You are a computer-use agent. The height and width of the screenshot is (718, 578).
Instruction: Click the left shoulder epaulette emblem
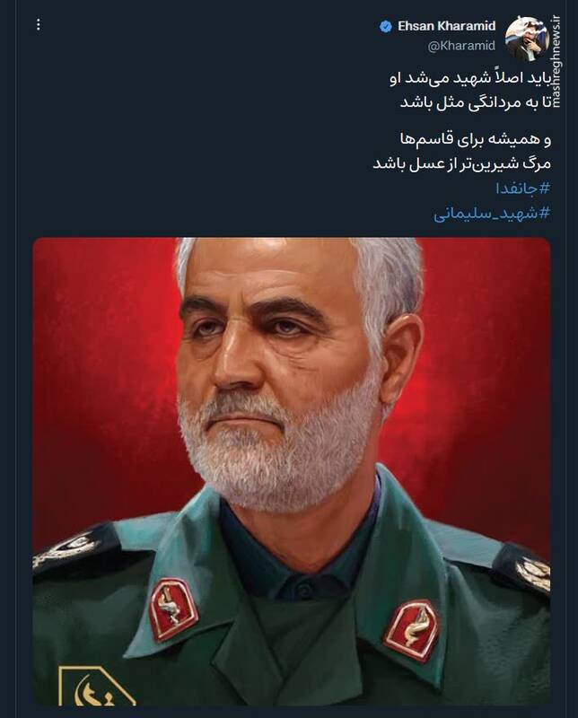[x=69, y=550]
